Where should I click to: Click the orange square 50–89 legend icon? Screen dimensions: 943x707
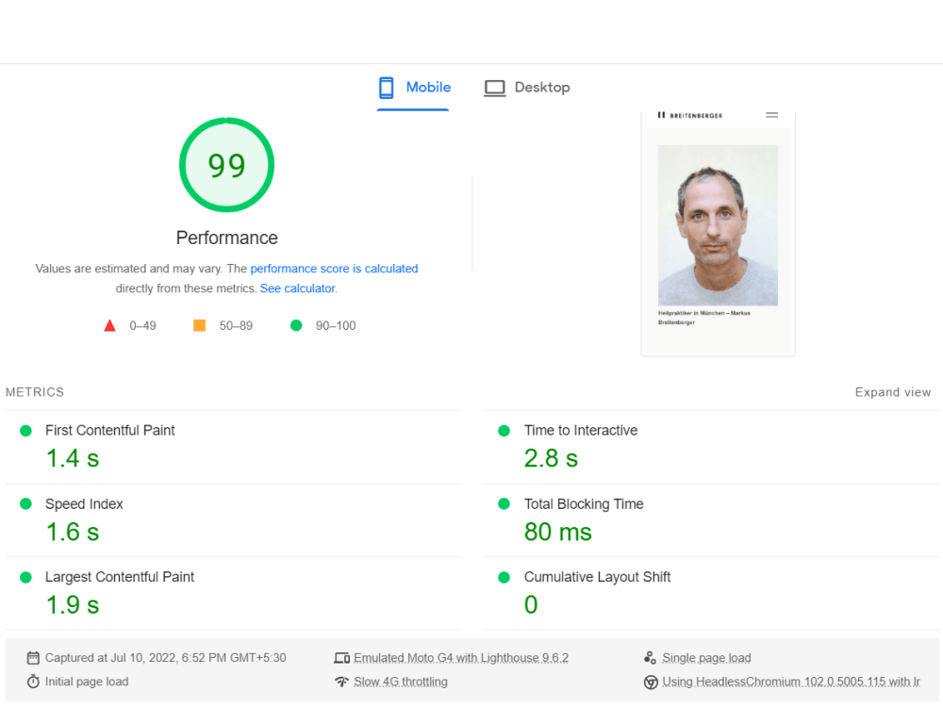(x=199, y=325)
